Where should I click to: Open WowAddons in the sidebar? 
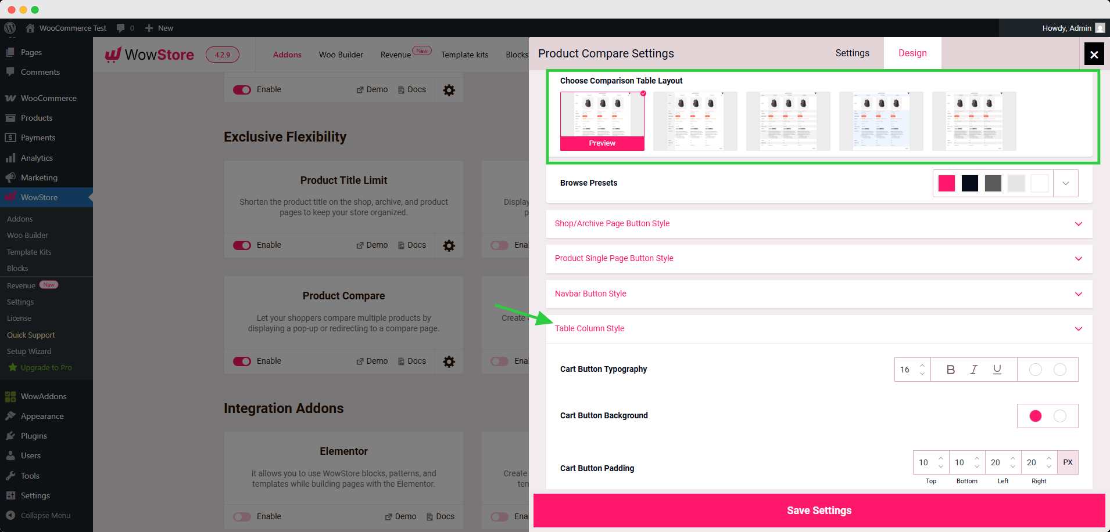pyautogui.click(x=44, y=396)
